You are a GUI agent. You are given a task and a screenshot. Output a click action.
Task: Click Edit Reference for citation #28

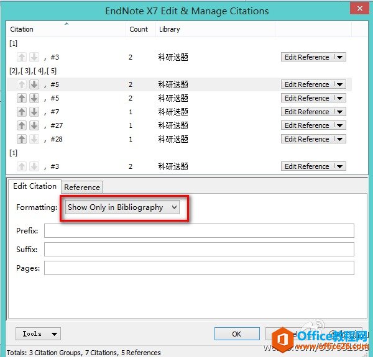(307, 139)
